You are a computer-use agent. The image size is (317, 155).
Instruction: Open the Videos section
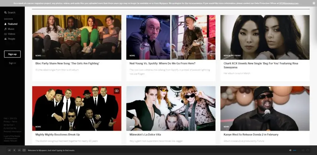point(11,34)
